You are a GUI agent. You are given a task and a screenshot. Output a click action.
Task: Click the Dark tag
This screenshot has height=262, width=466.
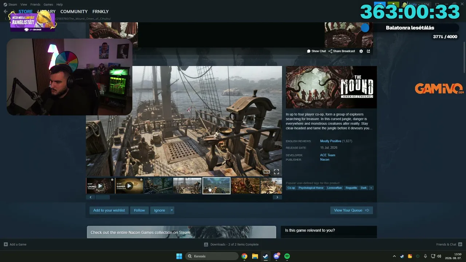tap(364, 188)
